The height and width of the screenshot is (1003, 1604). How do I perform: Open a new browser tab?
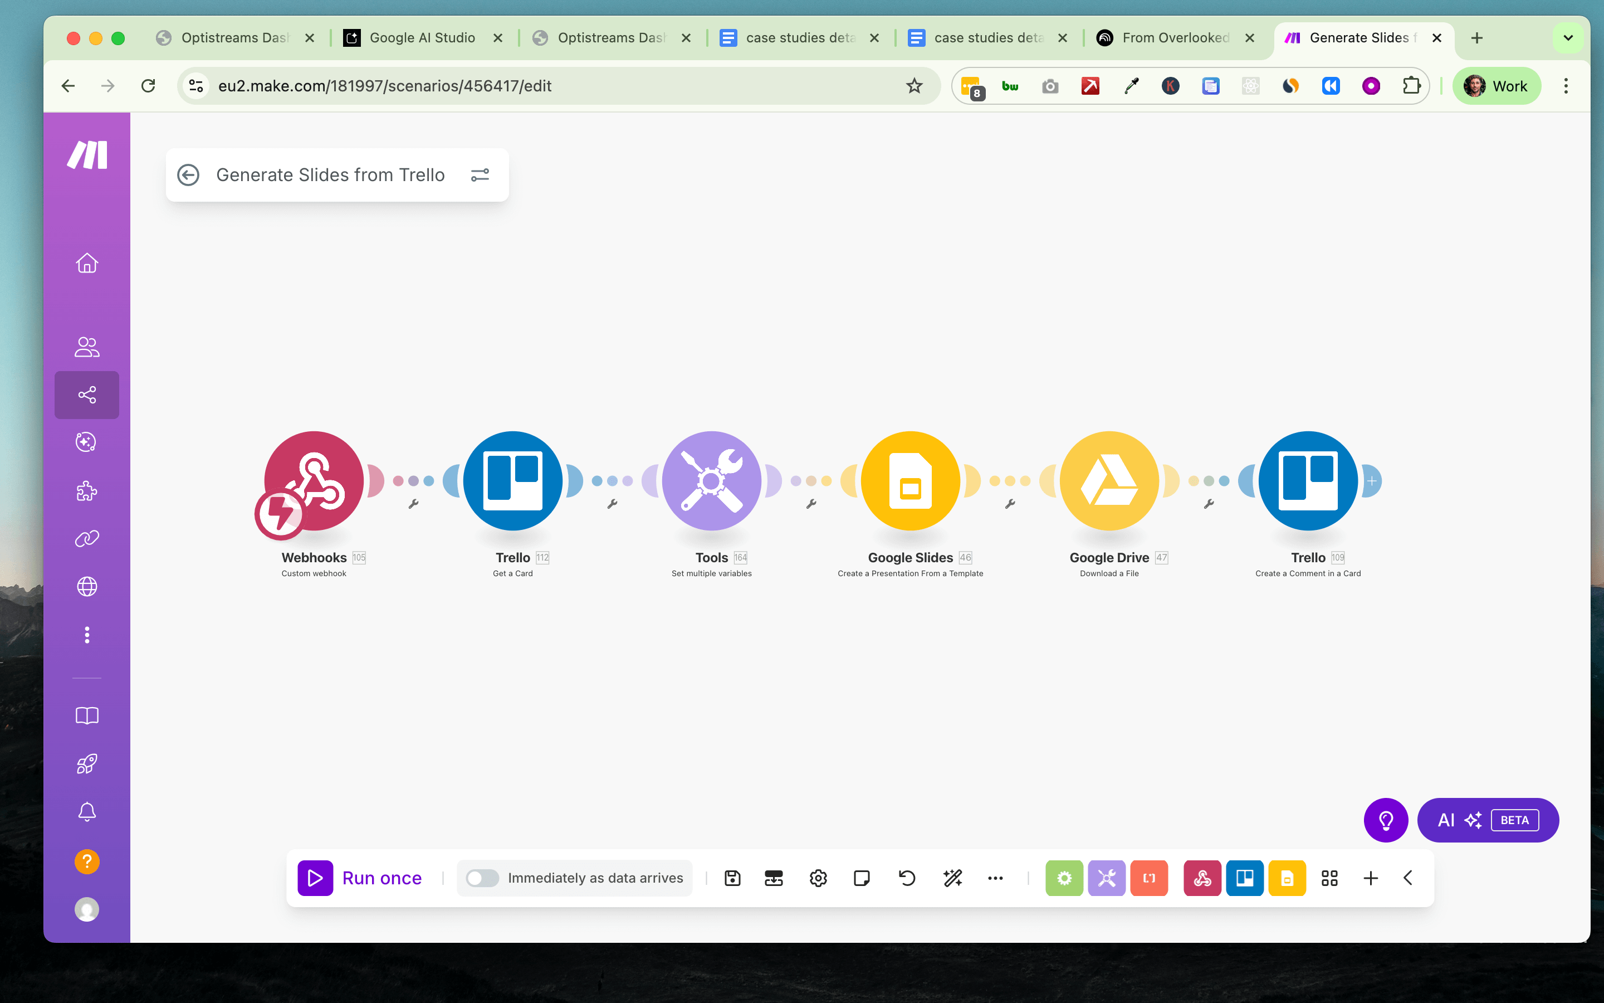(1477, 38)
